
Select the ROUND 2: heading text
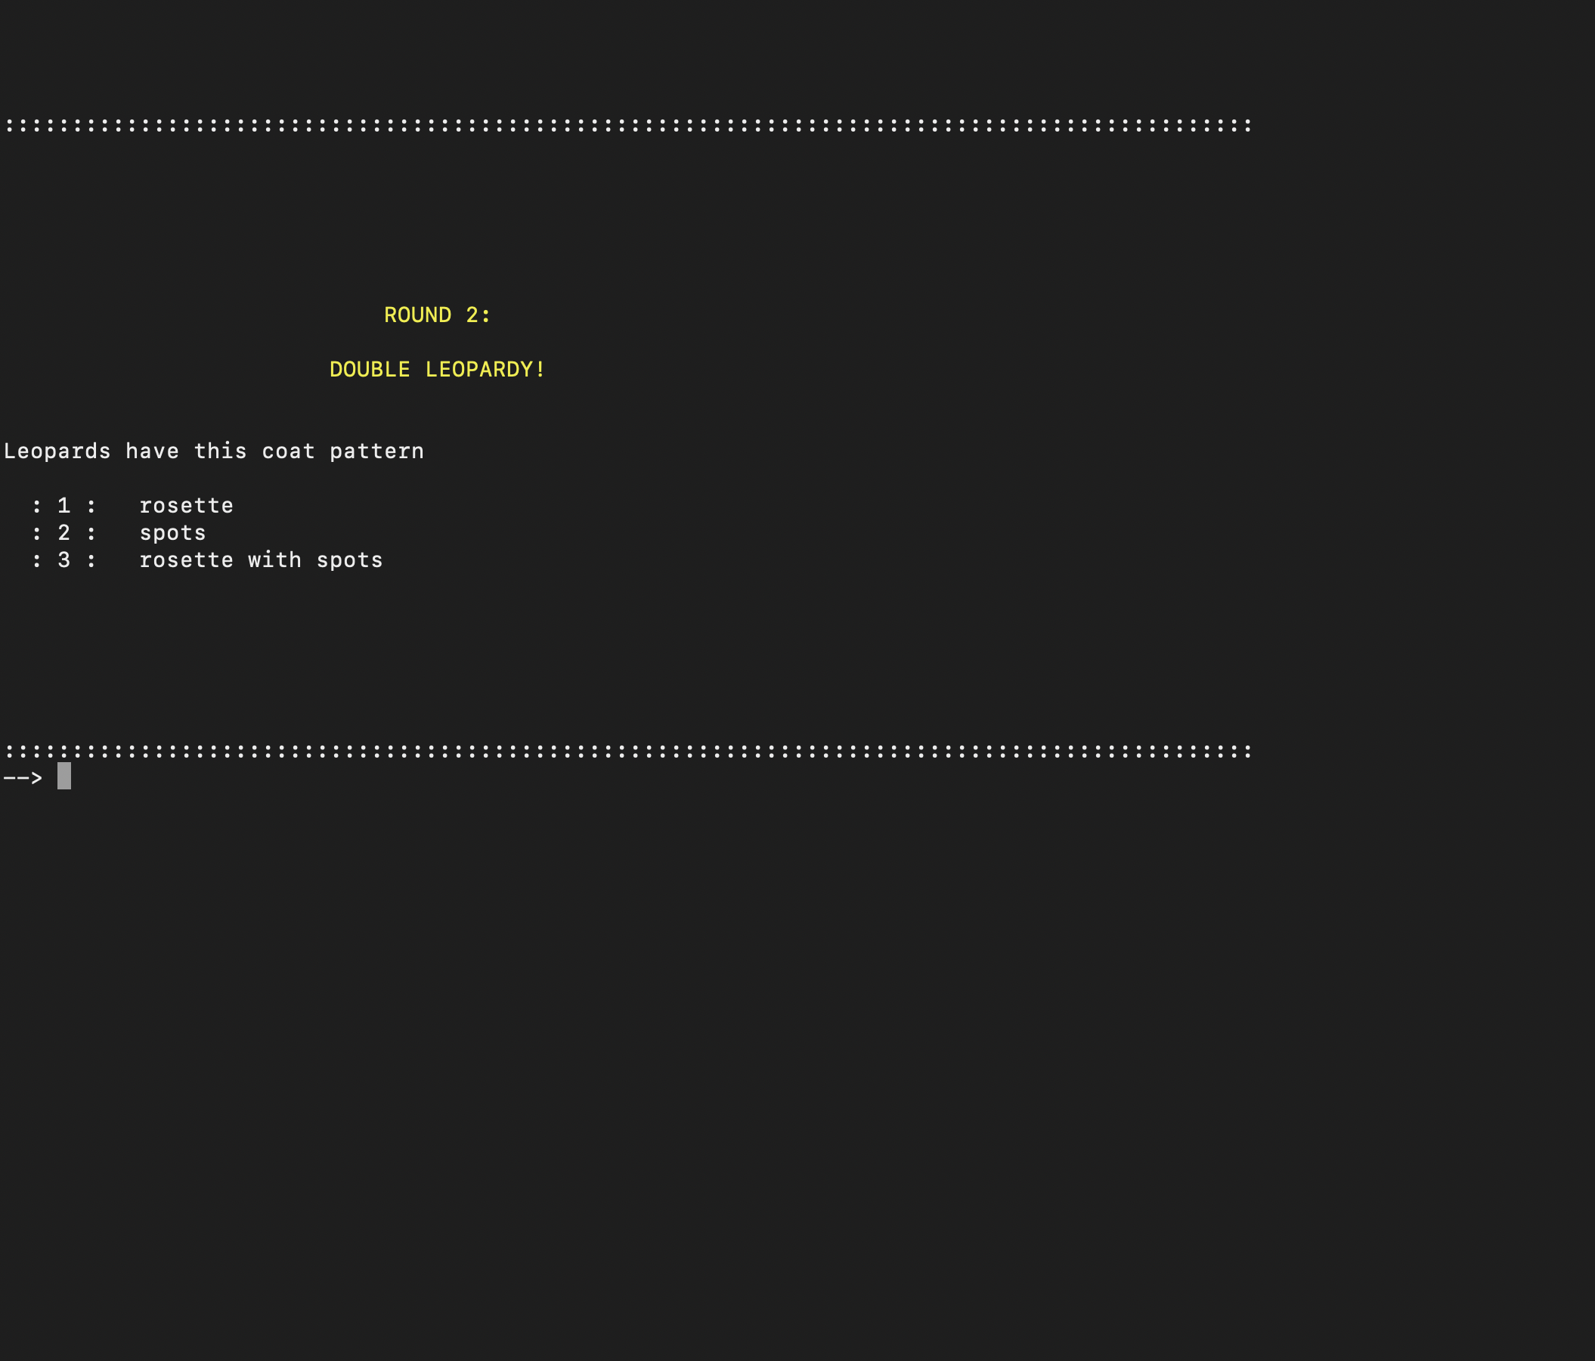pyautogui.click(x=436, y=315)
